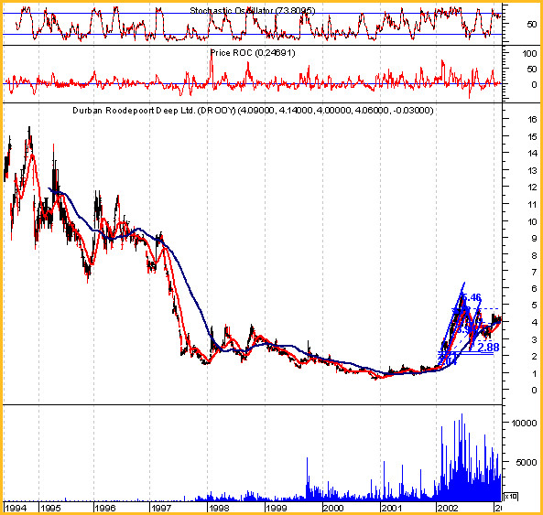Click the 10 value on price axis
The image size is (543, 515).
532,221
